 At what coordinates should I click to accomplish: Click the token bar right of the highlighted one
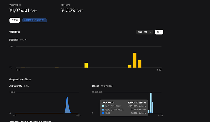tap(153, 107)
